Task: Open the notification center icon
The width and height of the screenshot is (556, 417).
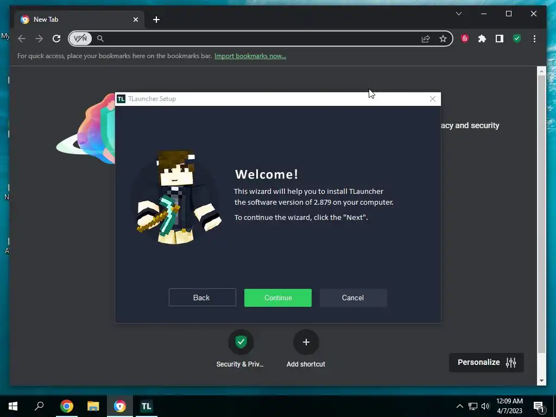Action: (x=539, y=407)
